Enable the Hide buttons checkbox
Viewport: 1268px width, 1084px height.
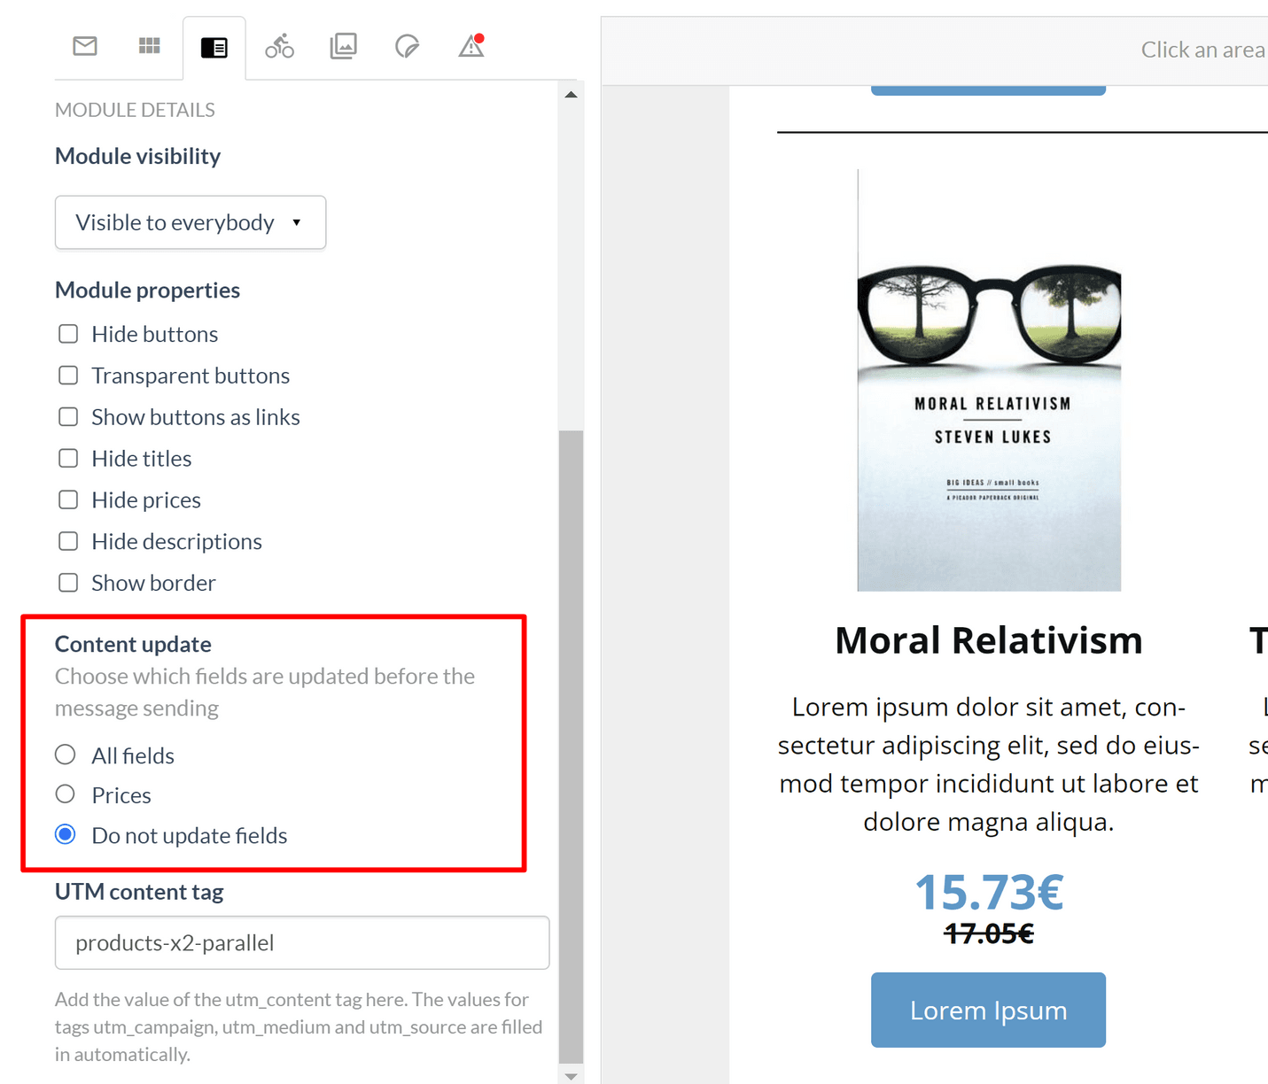[x=68, y=334]
